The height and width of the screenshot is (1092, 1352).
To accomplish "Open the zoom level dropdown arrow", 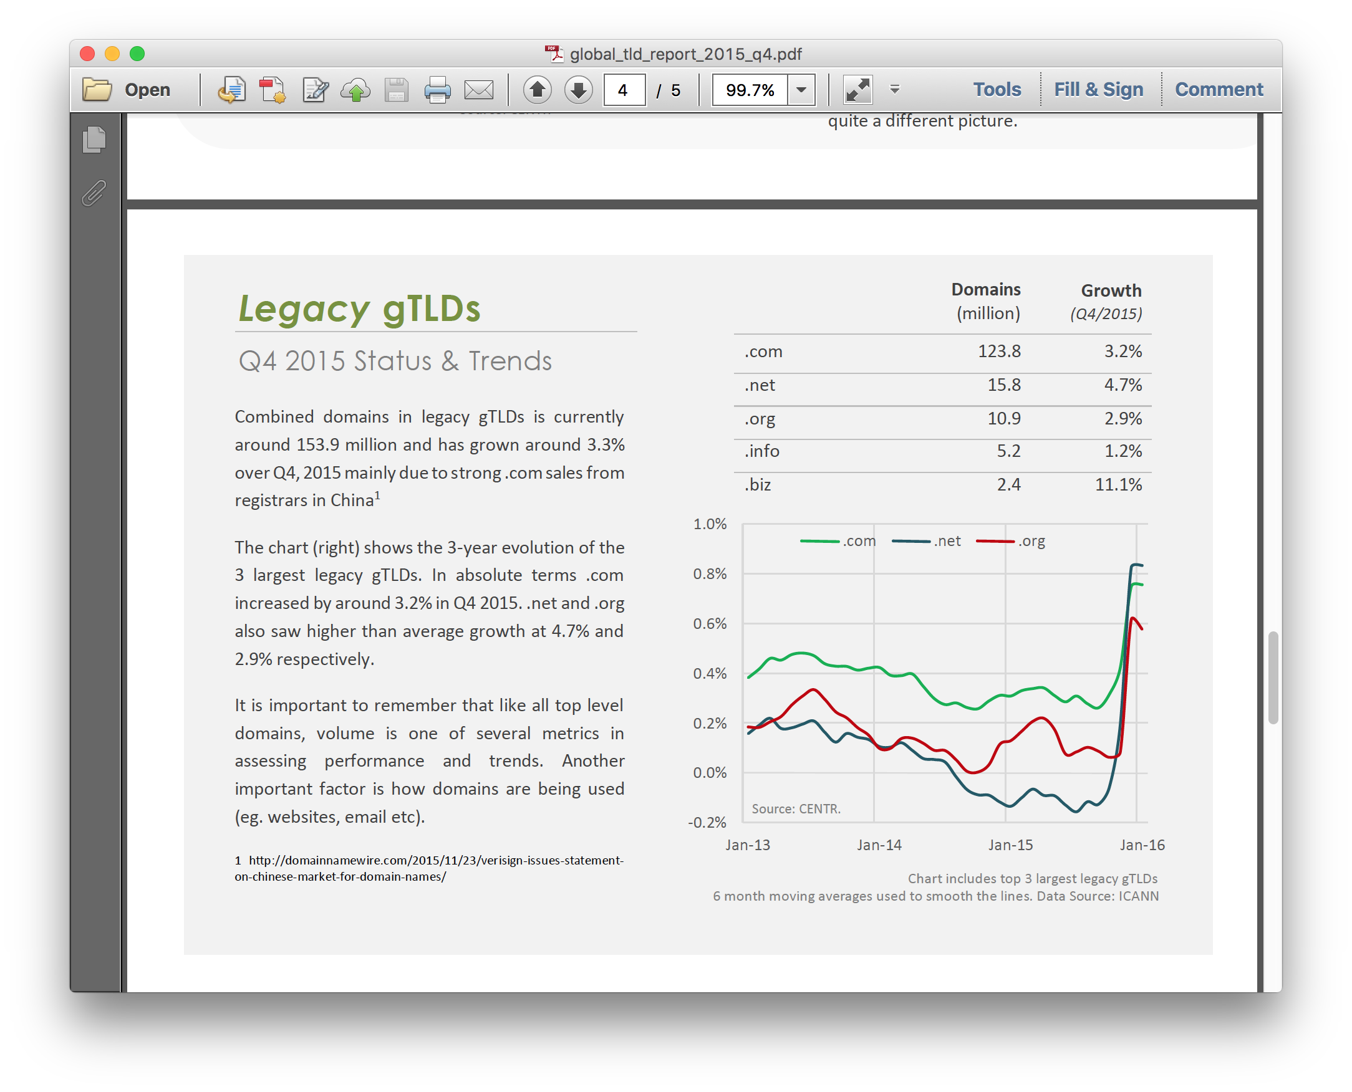I will tap(801, 90).
